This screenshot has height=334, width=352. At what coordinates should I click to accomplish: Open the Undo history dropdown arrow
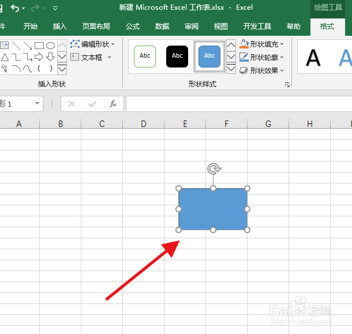click(x=23, y=9)
